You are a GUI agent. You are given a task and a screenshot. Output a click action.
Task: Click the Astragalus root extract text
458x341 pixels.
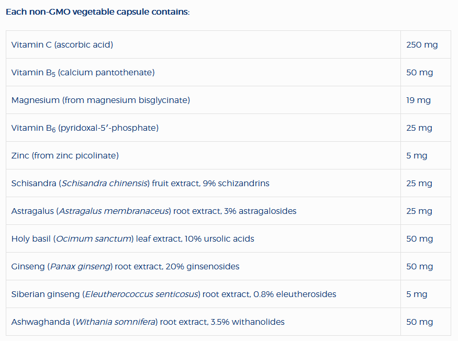[x=154, y=211]
